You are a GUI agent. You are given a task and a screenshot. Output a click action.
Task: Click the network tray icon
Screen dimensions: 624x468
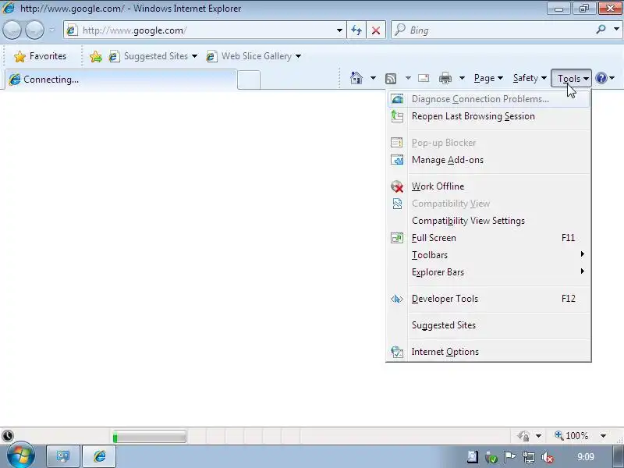point(529,458)
